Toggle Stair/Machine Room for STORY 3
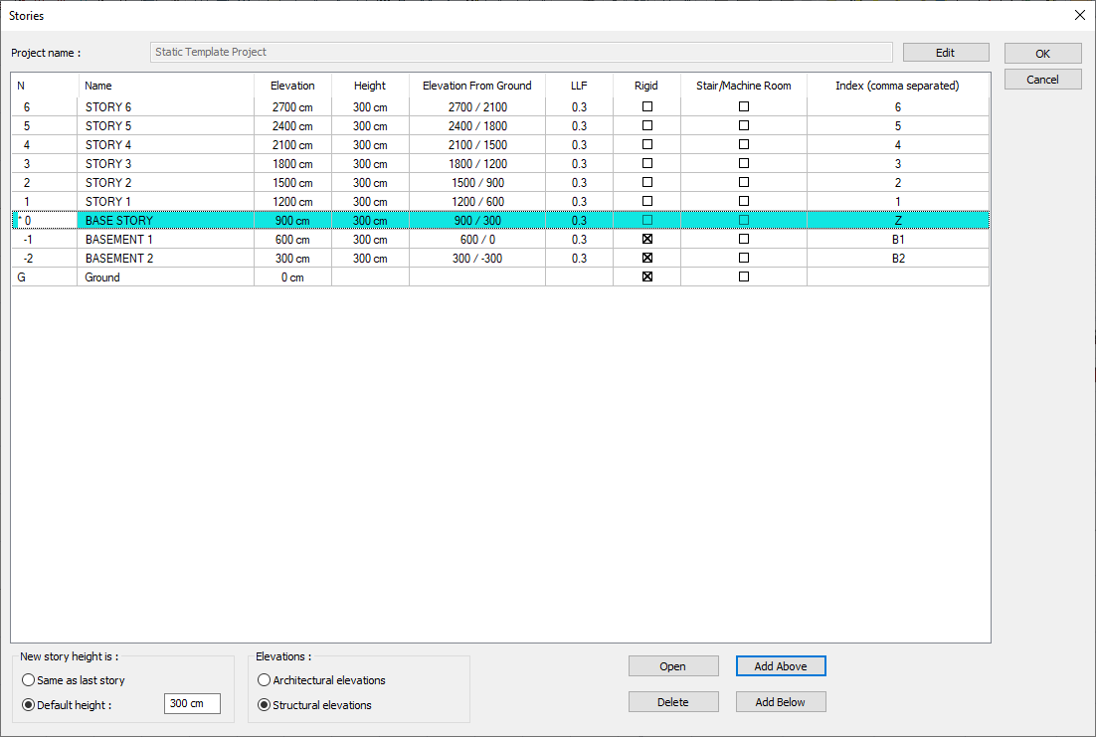Image resolution: width=1096 pixels, height=737 pixels. tap(744, 164)
